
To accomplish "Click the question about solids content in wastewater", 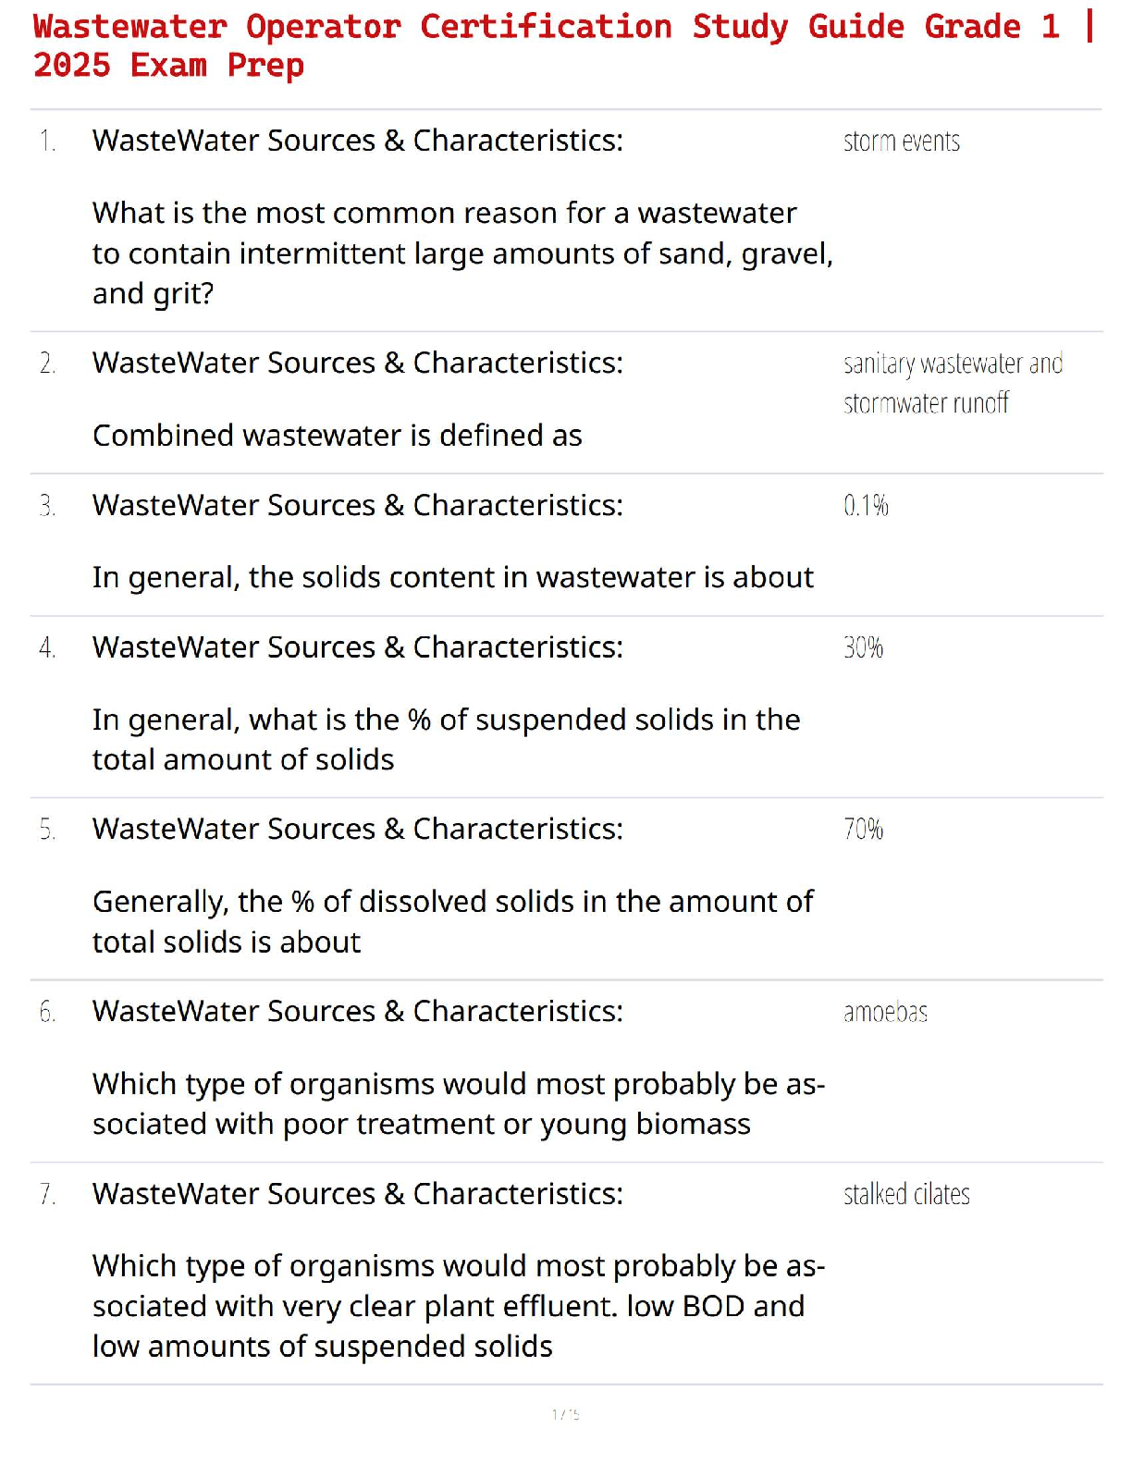I will [452, 577].
